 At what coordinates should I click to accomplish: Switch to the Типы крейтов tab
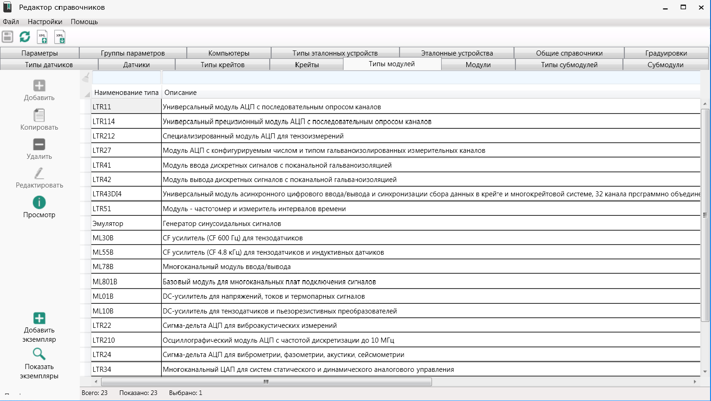point(222,65)
